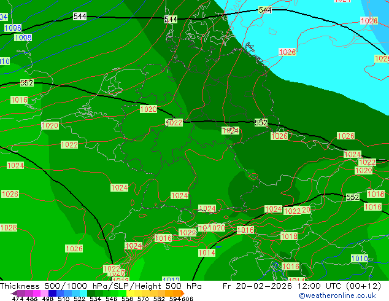This screenshot has width=389, height=301.
Task: Click the legend value '534'
Action: coord(95,299)
